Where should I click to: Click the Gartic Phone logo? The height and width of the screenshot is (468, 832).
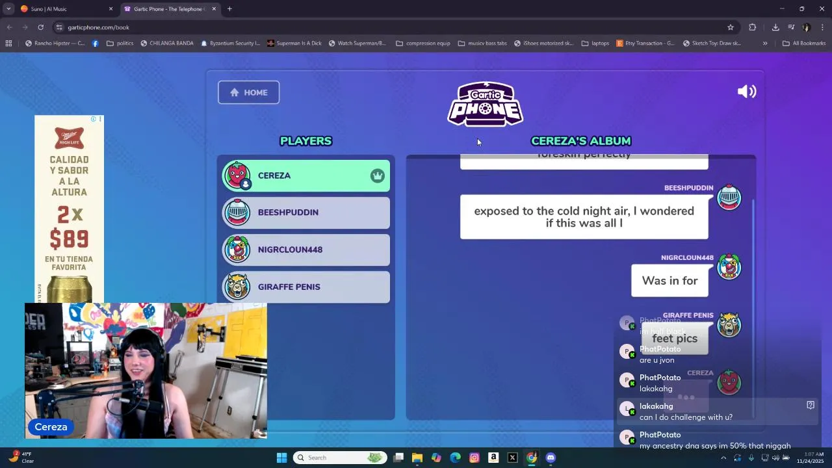pos(486,104)
